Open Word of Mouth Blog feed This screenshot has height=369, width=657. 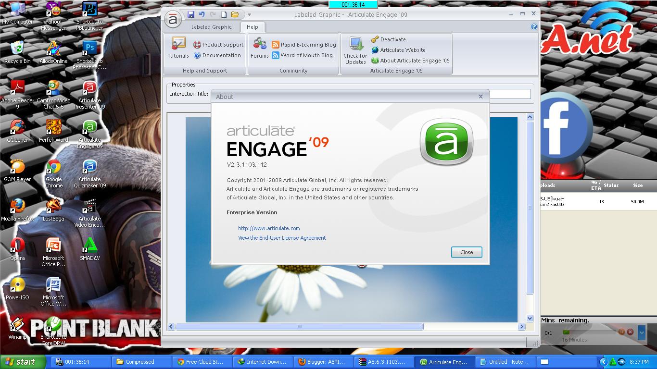[x=302, y=55]
